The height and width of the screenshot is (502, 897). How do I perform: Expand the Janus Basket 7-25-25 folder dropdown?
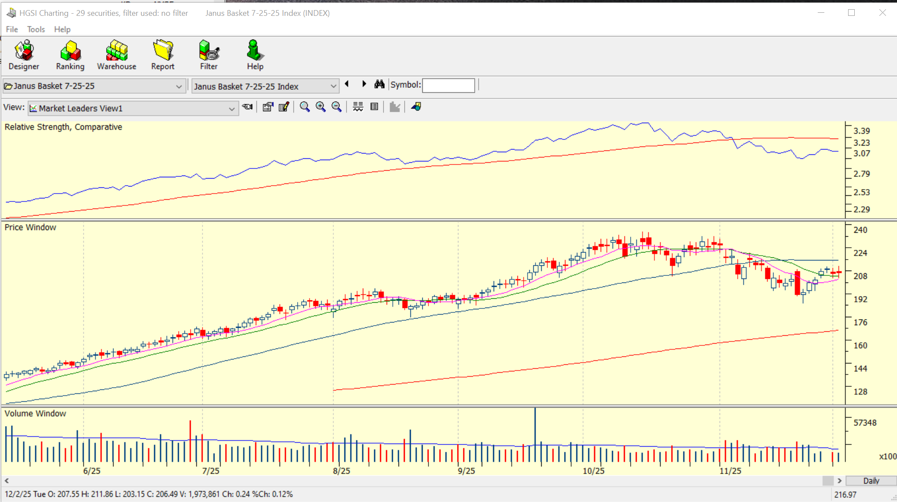pyautogui.click(x=178, y=86)
